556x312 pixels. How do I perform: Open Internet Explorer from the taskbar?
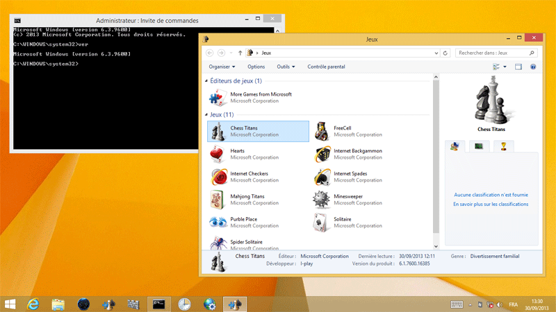click(33, 304)
